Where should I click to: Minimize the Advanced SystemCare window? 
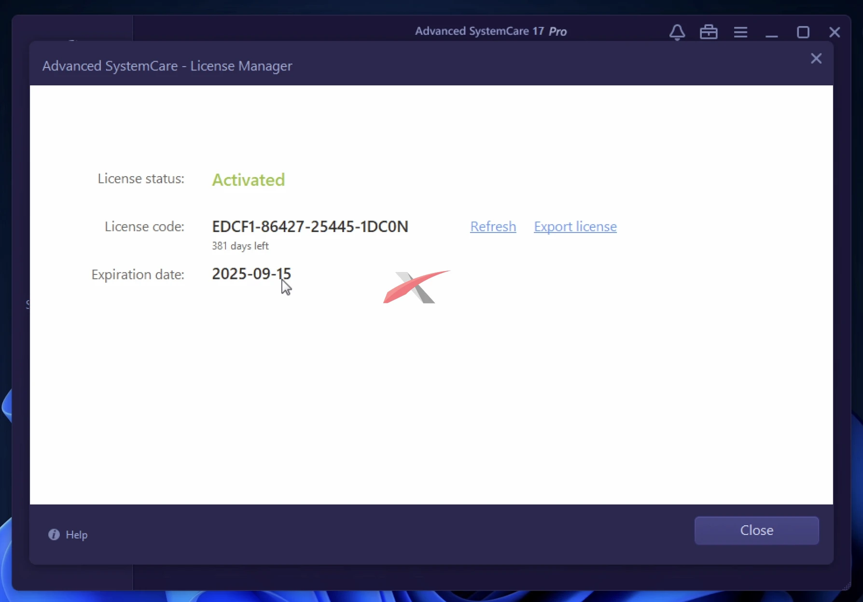(771, 32)
